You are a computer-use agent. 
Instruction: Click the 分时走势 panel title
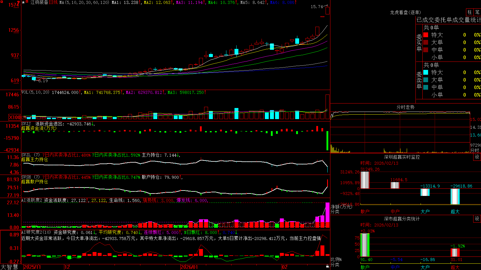[405, 107]
